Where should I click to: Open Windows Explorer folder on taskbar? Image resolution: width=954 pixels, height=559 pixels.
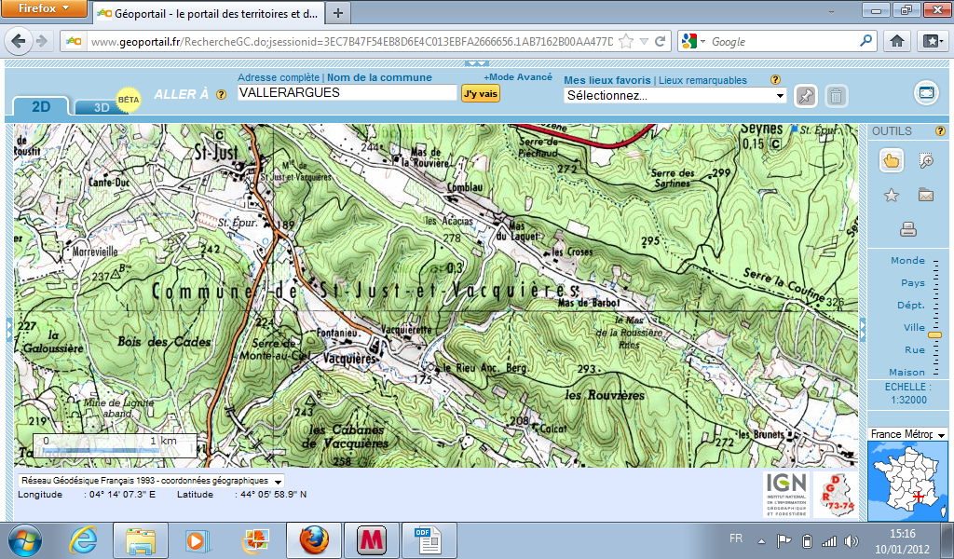pos(141,540)
